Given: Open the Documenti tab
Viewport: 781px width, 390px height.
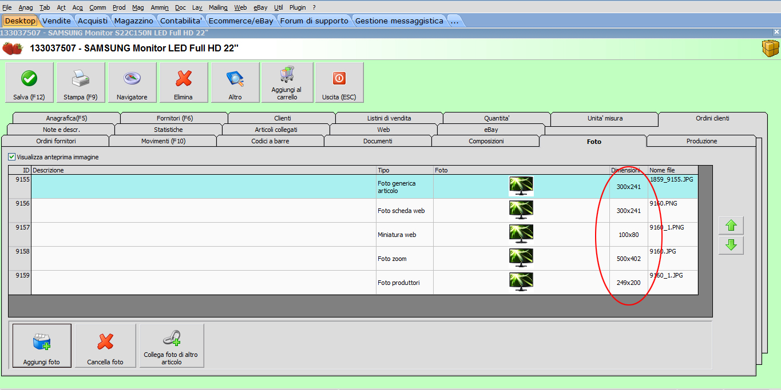Looking at the screenshot, I should (378, 141).
